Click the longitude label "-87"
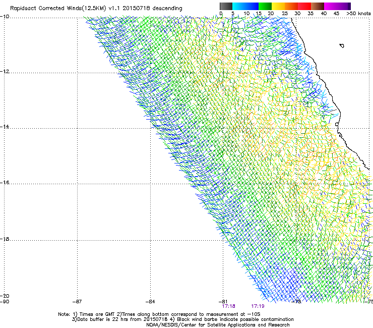The width and height of the screenshot is (373, 328). [x=77, y=302]
